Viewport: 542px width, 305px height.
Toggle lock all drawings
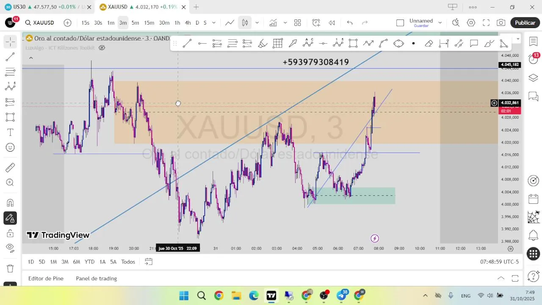[10, 233]
